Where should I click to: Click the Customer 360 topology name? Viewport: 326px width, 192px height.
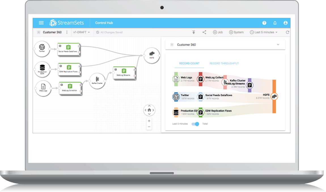(x=52, y=32)
